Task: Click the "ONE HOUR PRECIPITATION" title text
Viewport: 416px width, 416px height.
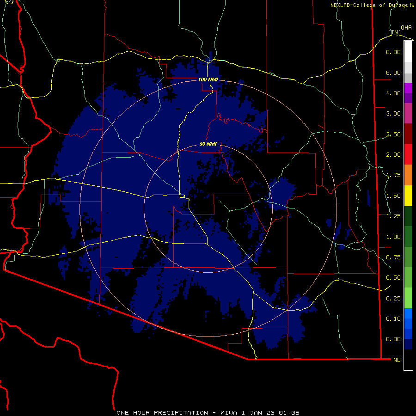Action: (162, 413)
